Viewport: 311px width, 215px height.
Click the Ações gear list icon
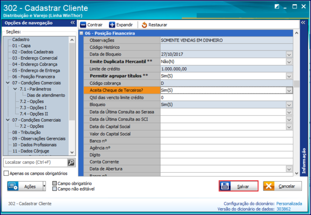(13, 186)
